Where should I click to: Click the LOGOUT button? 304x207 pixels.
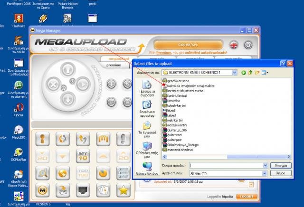(x=247, y=197)
